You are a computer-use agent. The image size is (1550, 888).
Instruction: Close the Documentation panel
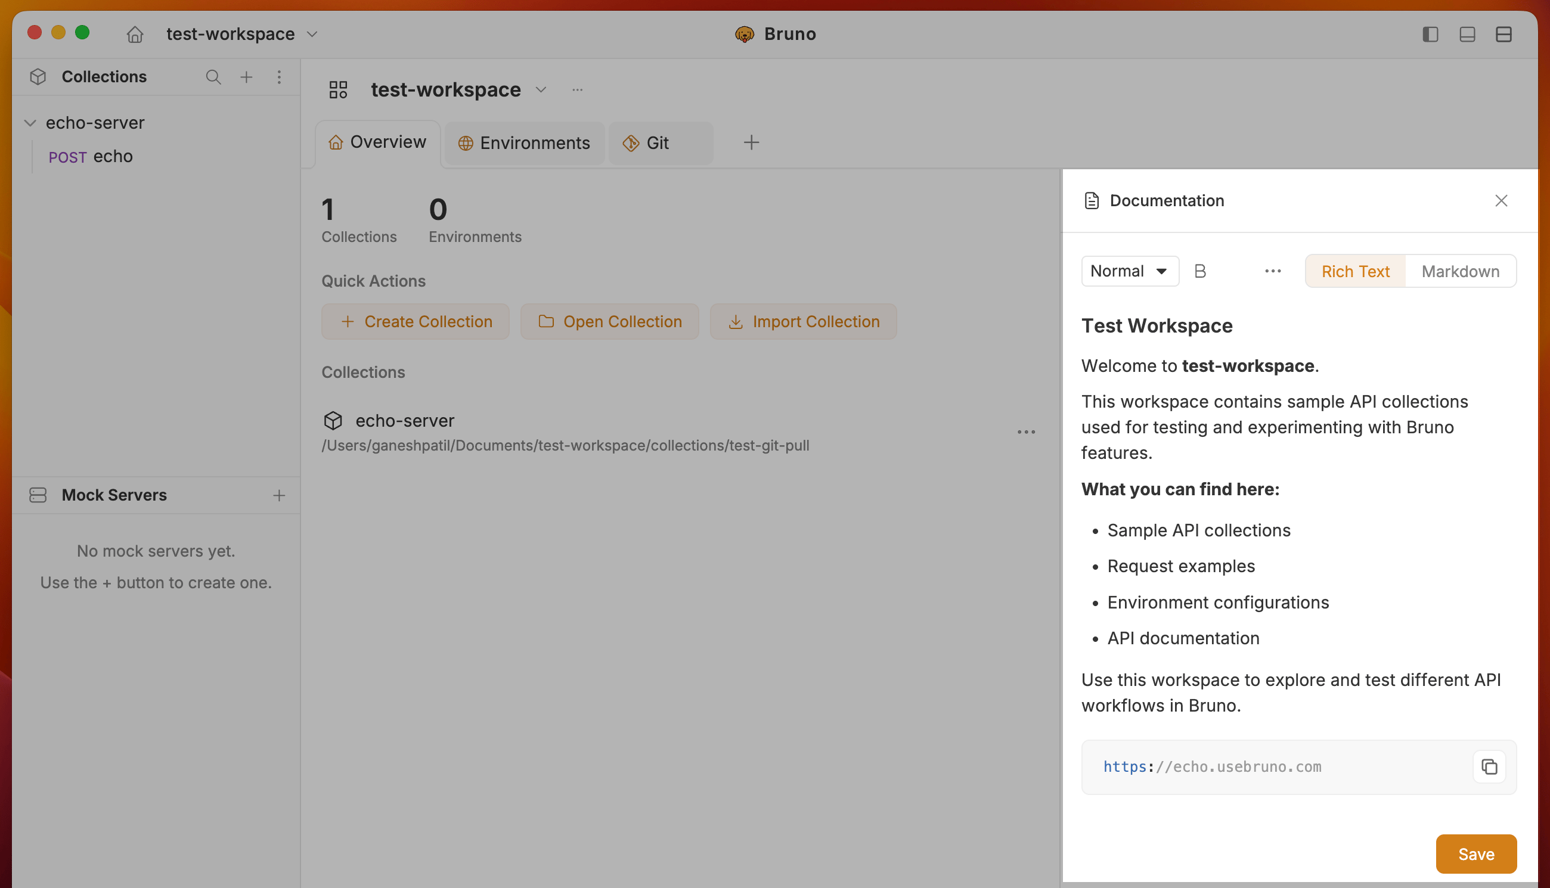pyautogui.click(x=1501, y=201)
